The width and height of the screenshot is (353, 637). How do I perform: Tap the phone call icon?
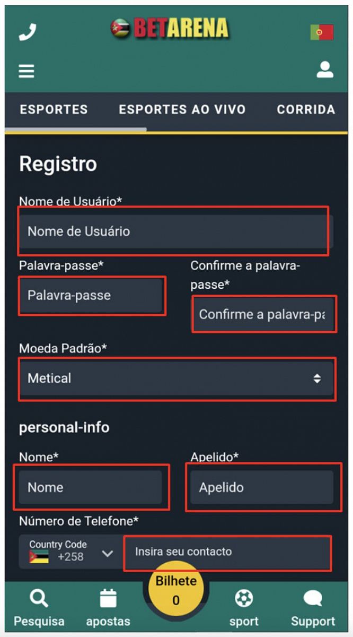[28, 31]
